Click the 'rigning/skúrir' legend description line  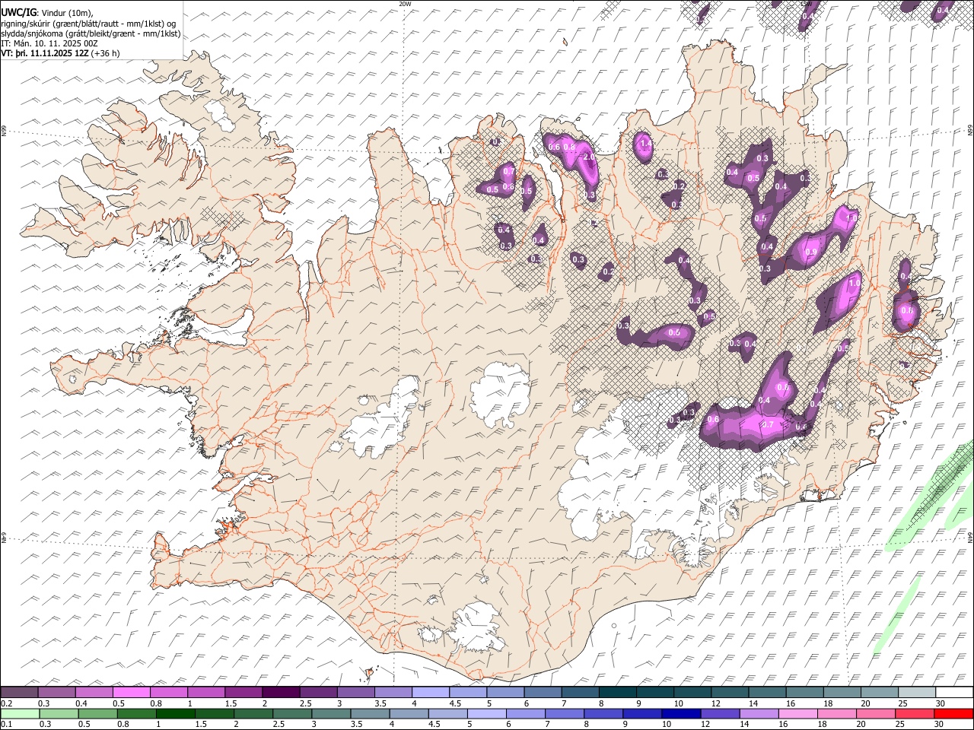(x=89, y=23)
